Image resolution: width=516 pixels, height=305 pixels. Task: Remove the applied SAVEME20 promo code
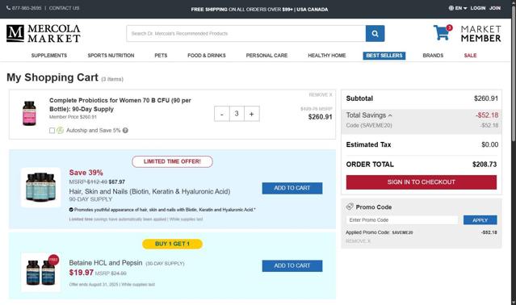(358, 241)
